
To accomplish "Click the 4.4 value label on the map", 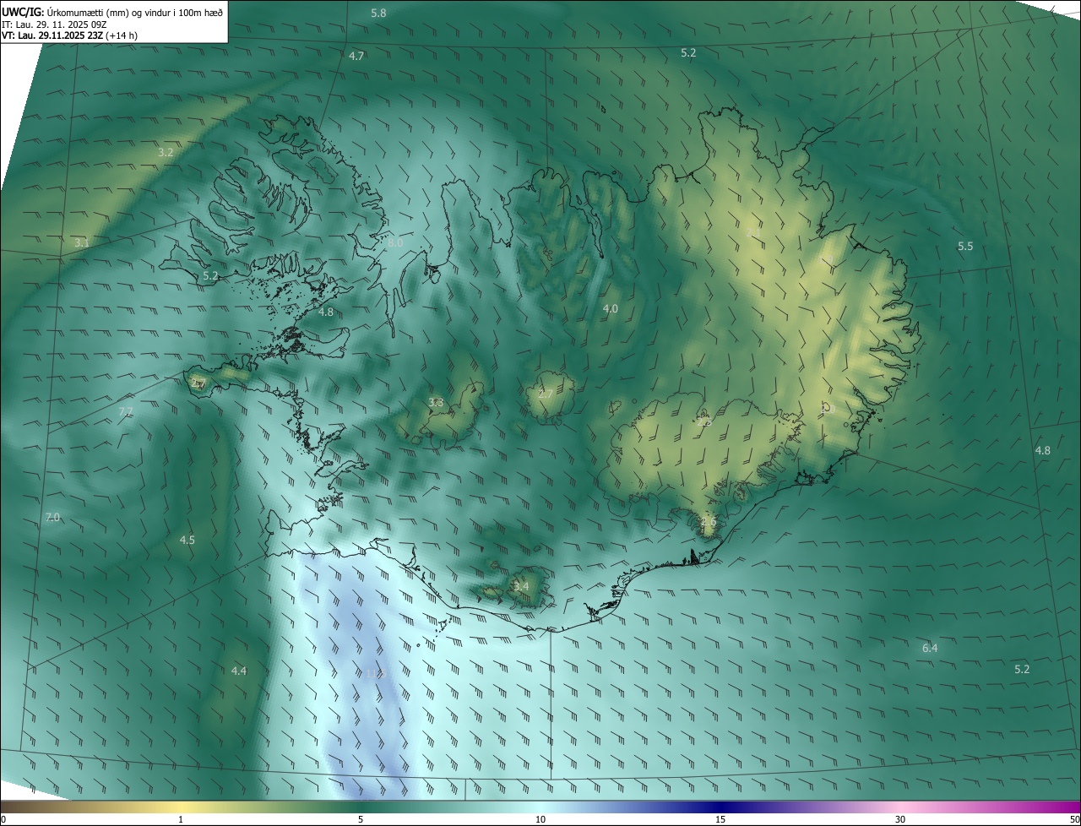I will pyautogui.click(x=239, y=671).
